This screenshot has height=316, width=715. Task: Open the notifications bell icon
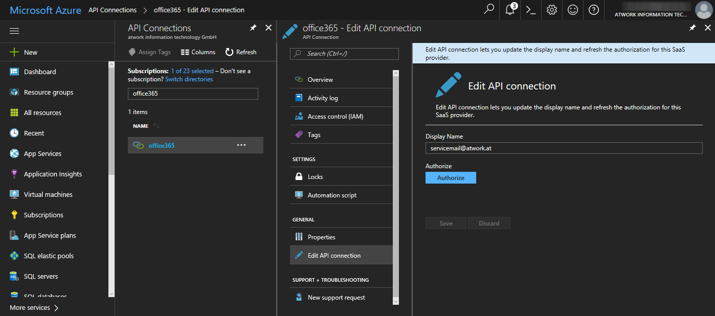[510, 10]
